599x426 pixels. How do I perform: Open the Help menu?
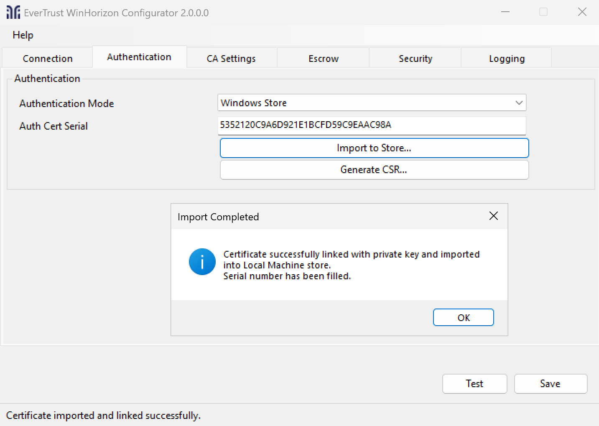pyautogui.click(x=23, y=35)
